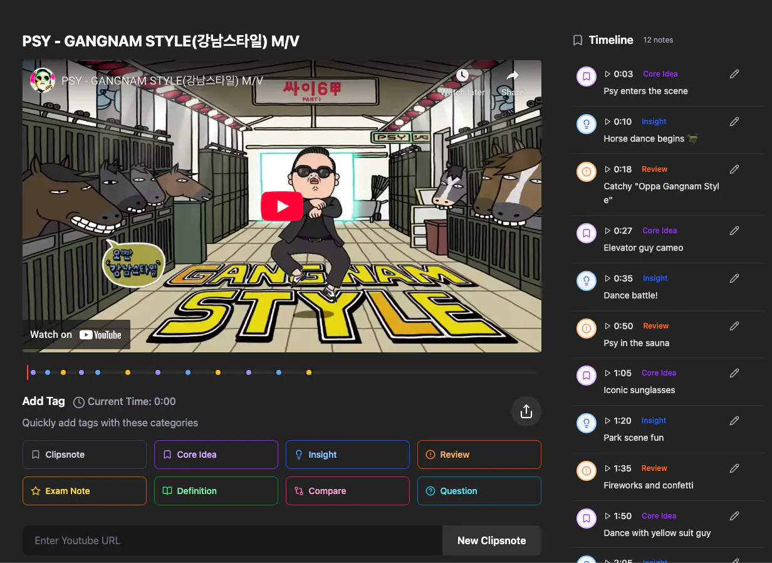Edit the 'Oppa Gangnam Style' note
The height and width of the screenshot is (563, 772).
(x=734, y=169)
